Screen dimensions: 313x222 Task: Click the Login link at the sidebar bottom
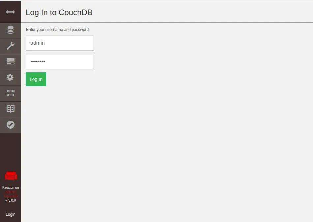click(x=11, y=214)
